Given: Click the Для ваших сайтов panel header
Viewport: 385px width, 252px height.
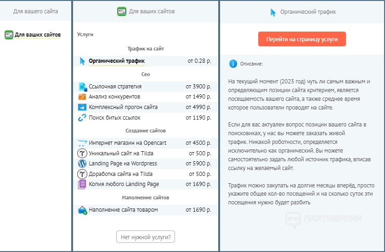Looking at the screenshot, I should coord(146,11).
